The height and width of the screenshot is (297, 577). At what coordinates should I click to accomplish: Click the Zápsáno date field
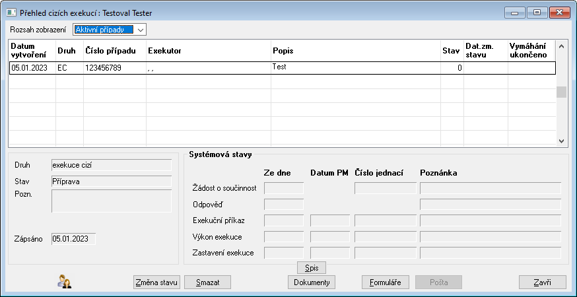[x=73, y=239]
